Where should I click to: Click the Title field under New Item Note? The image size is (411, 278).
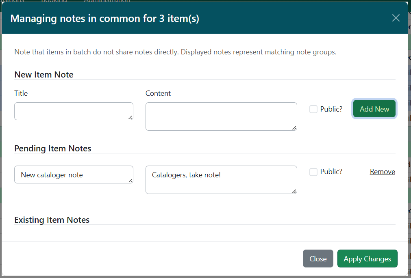pyautogui.click(x=74, y=111)
